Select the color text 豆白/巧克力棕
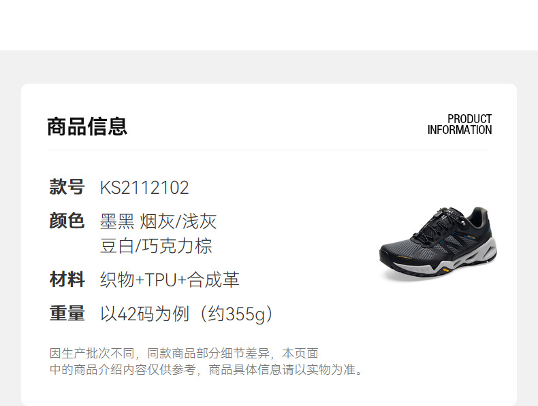 pos(156,246)
